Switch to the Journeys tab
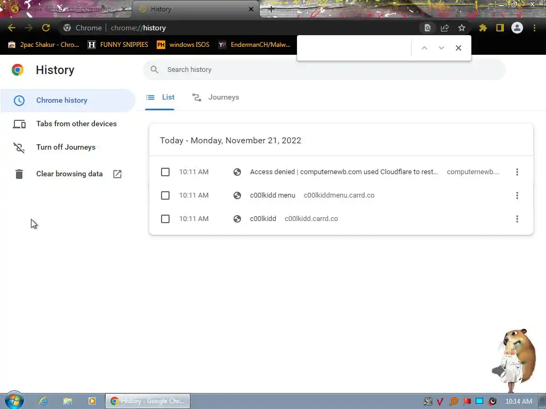This screenshot has height=409, width=546. point(215,98)
